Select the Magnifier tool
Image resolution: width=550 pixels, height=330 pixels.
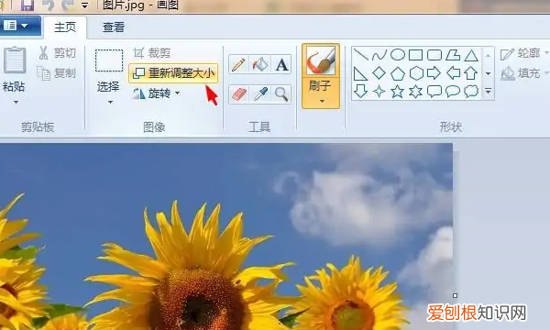pos(281,94)
